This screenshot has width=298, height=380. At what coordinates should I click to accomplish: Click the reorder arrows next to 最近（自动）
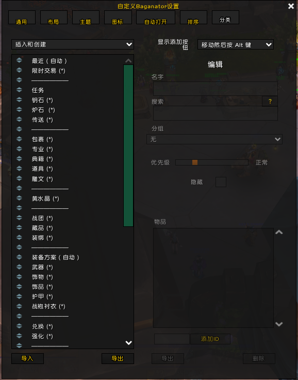click(19, 60)
